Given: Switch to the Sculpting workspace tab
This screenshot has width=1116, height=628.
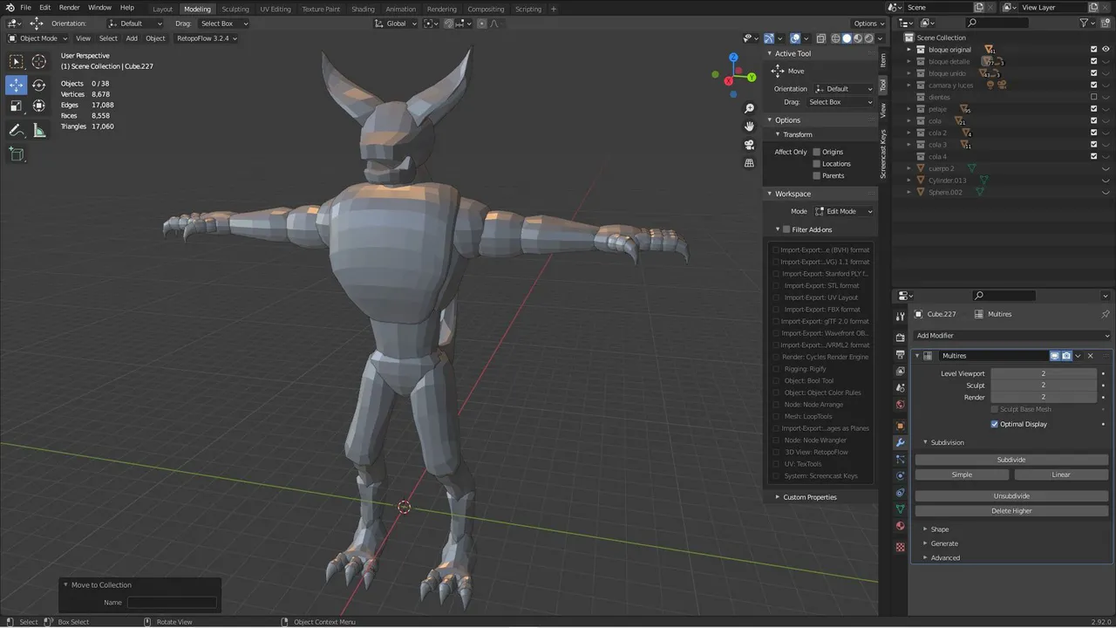Looking at the screenshot, I should tap(235, 9).
